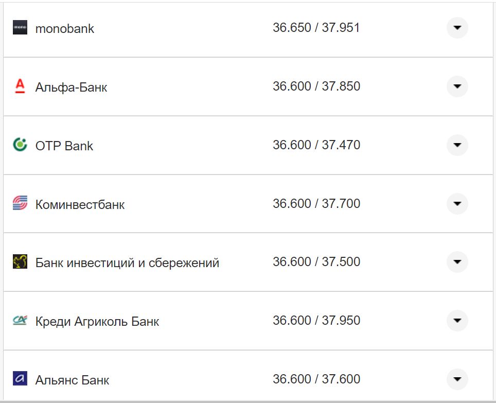The height and width of the screenshot is (403, 496).
Task: Click the Креди Агриколь Банк logo
Action: tap(20, 321)
